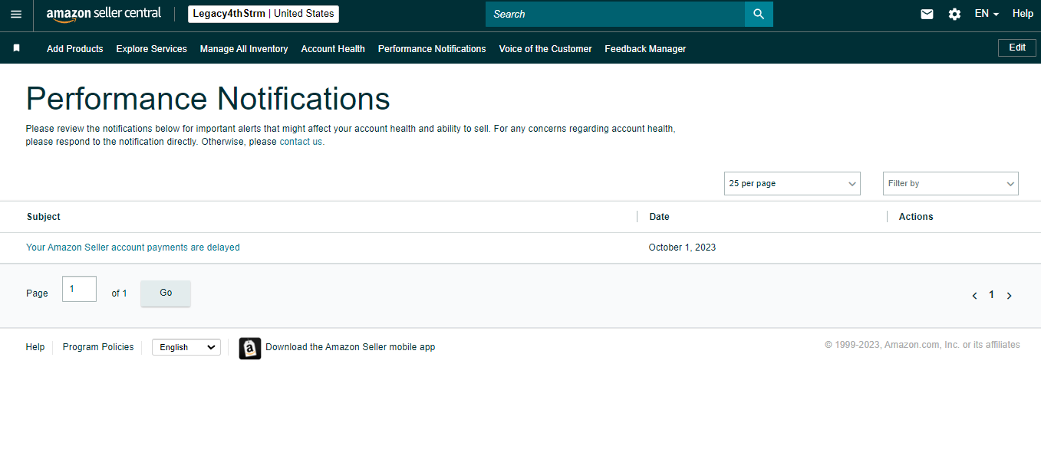Click Download the Amazon Seller mobile app
The image size is (1041, 459).
pyautogui.click(x=350, y=347)
